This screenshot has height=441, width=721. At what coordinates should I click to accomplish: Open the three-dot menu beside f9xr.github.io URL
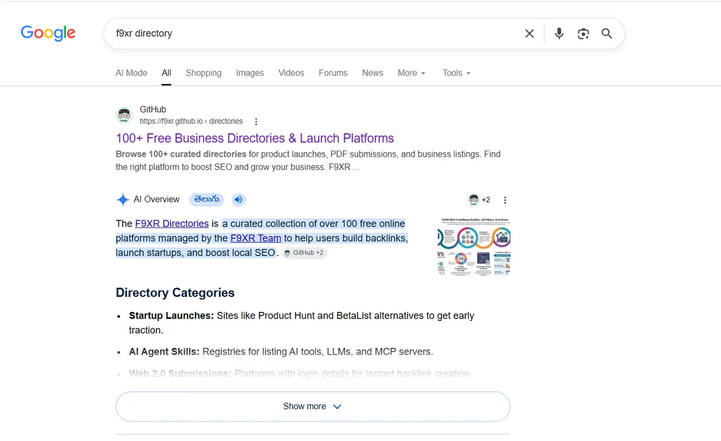pyautogui.click(x=256, y=121)
